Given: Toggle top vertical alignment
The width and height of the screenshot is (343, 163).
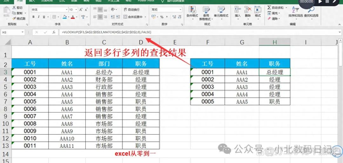Looking at the screenshot, I should pyautogui.click(x=95, y=9).
